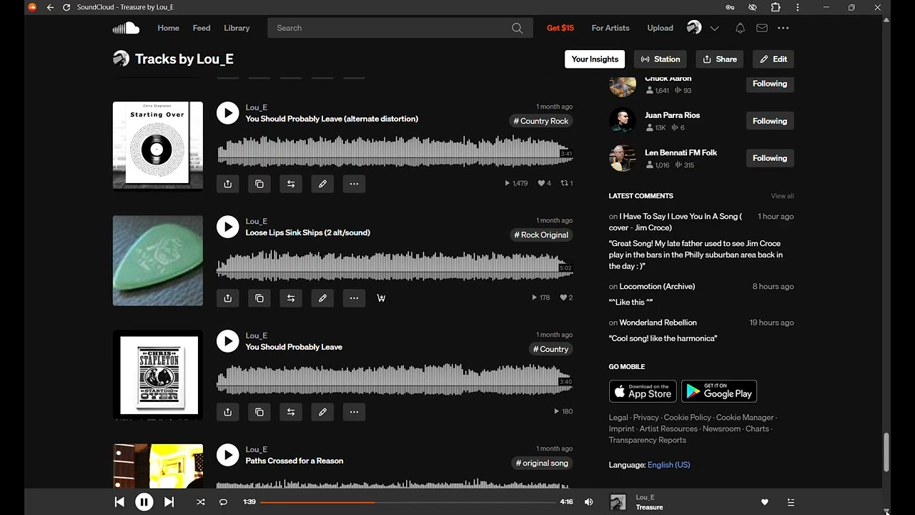
Task: Open the Country Rock tag
Action: pos(540,121)
